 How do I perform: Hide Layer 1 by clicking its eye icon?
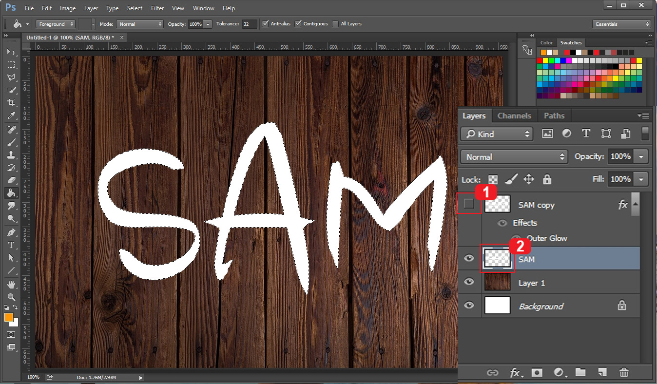click(469, 282)
